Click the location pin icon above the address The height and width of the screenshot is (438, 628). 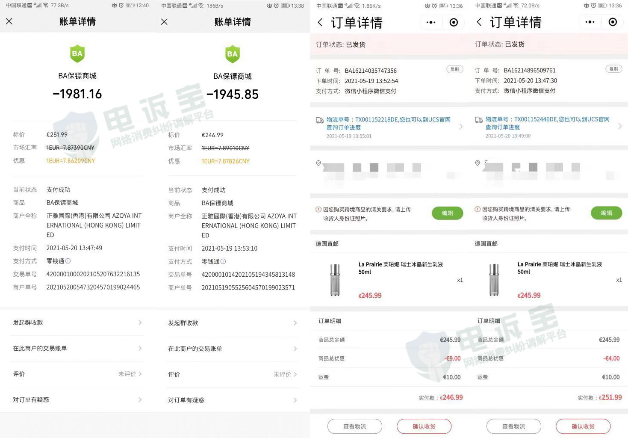(x=318, y=163)
